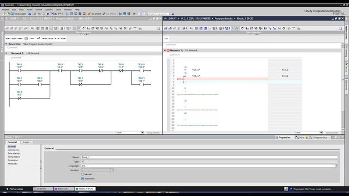Click Insert network icon in Main editor toolbar
The height and width of the screenshot is (196, 349).
tap(7, 28)
